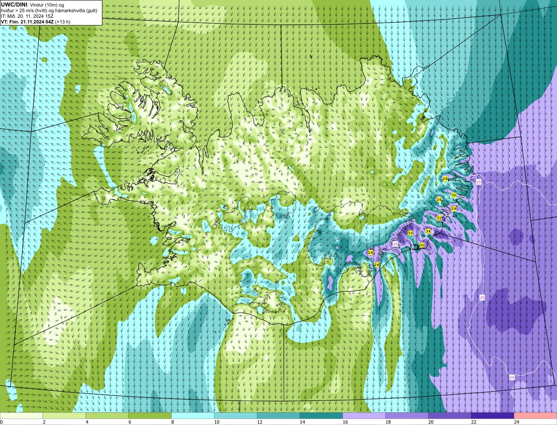Click the scale tick label '8'

tap(172, 422)
